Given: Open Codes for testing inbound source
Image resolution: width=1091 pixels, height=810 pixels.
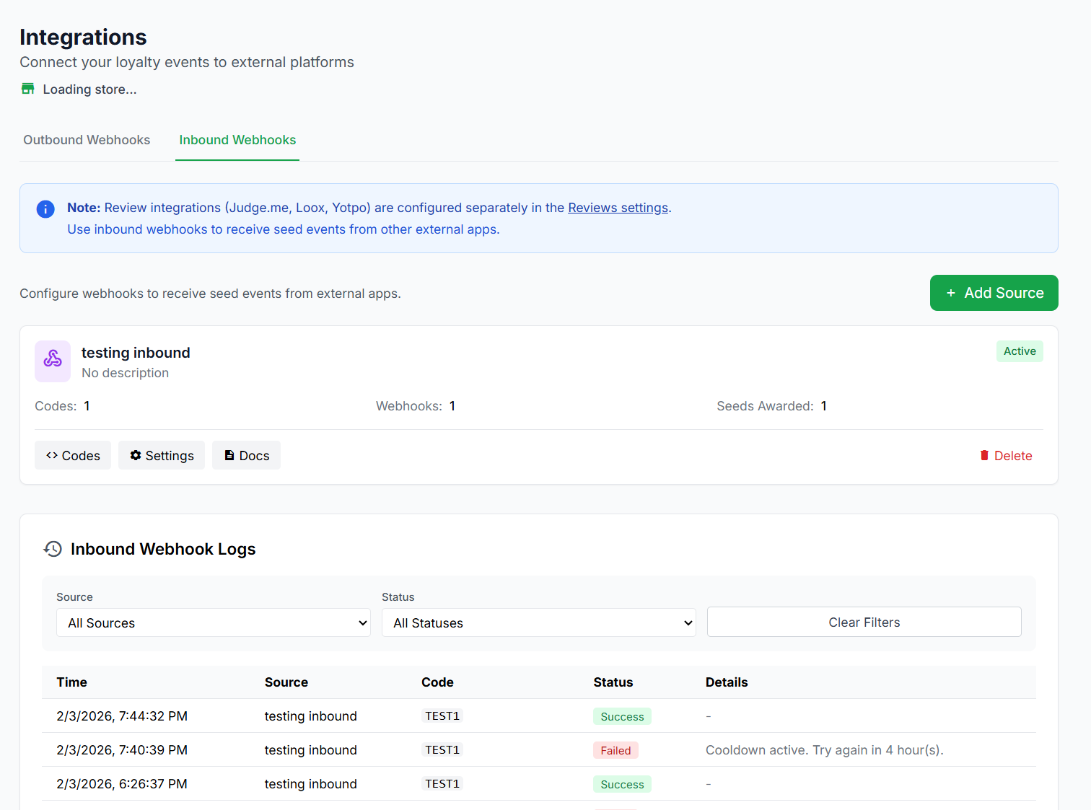Looking at the screenshot, I should (x=73, y=456).
